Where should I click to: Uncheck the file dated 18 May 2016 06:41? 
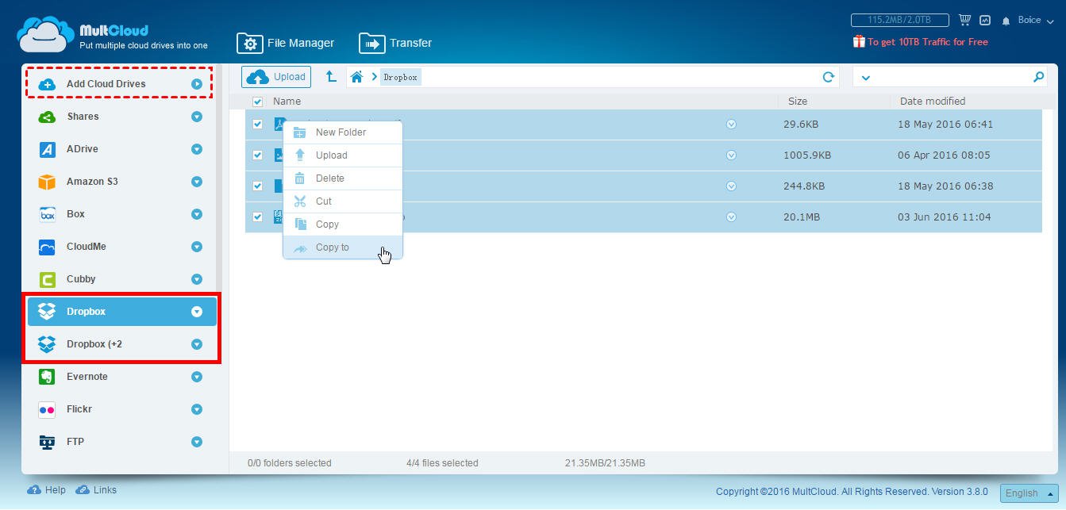click(257, 125)
